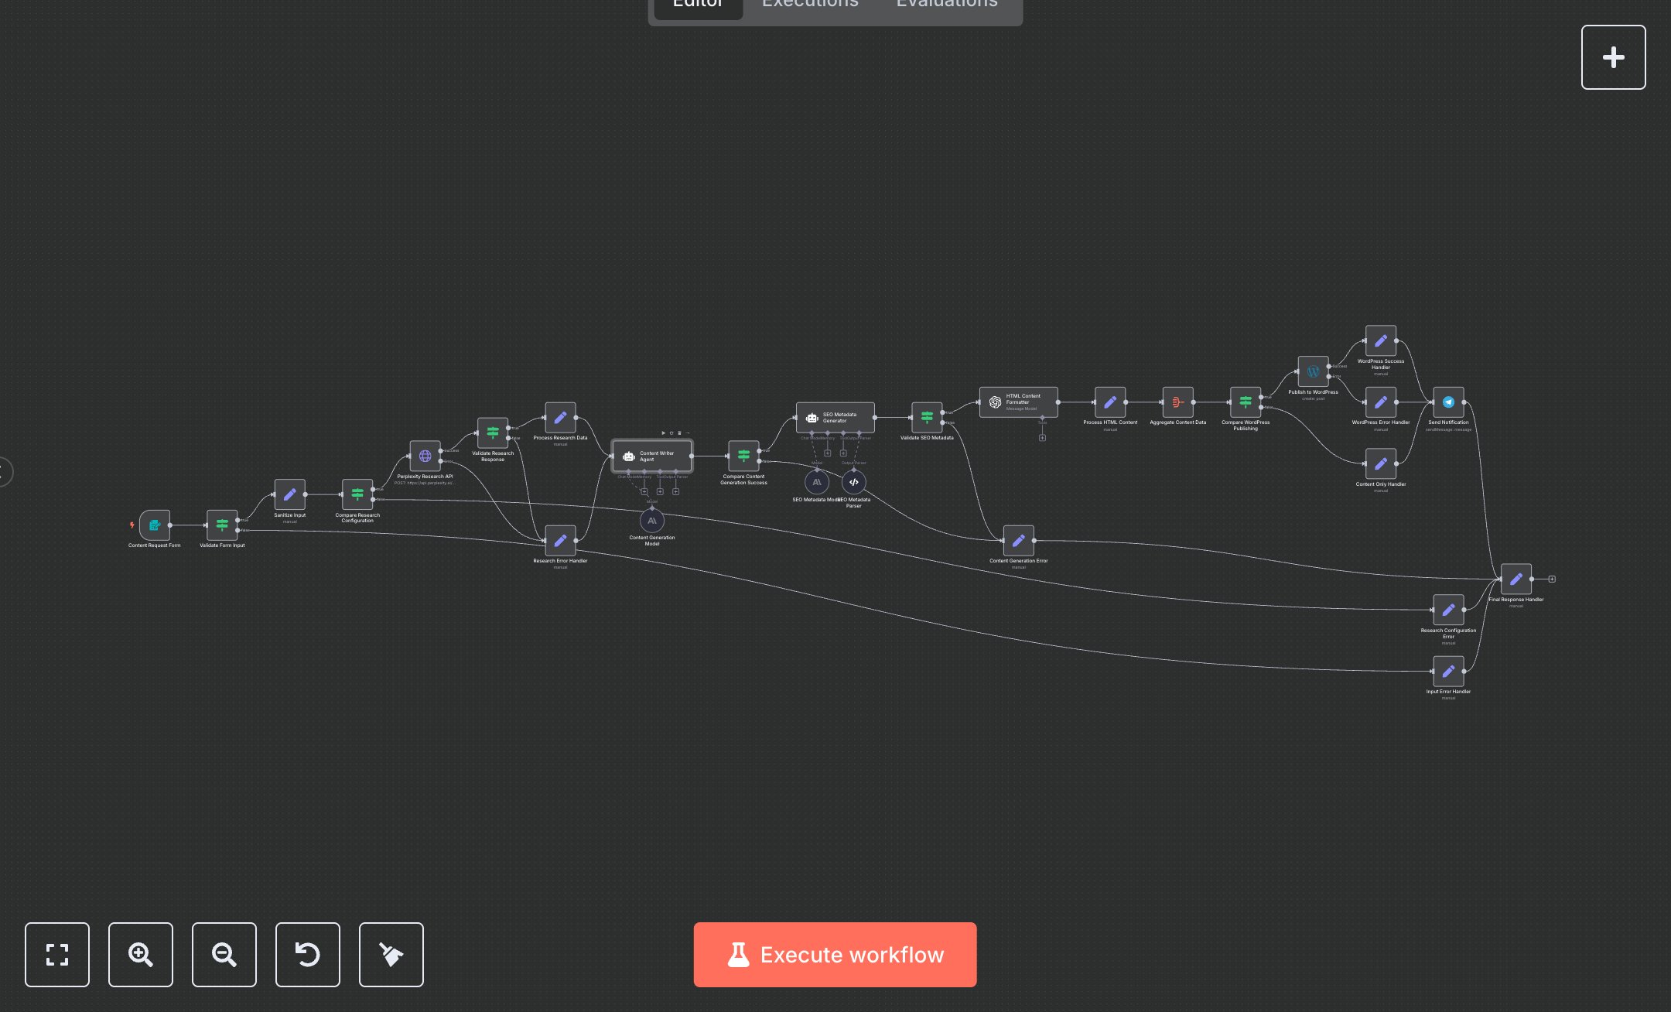Select the Perplexity Research API node
Viewport: 1671px width, 1012px height.
coord(425,456)
